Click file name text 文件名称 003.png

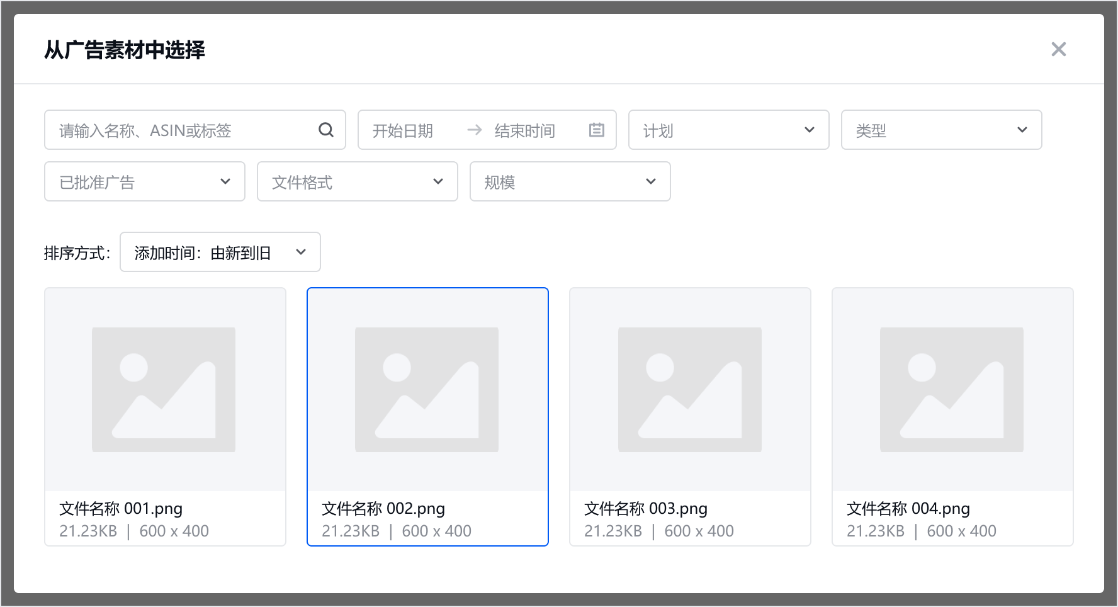[646, 508]
